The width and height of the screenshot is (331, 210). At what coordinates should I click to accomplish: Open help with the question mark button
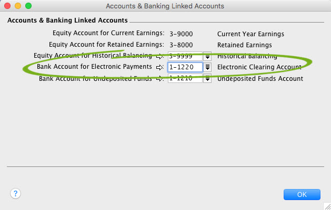point(15,194)
